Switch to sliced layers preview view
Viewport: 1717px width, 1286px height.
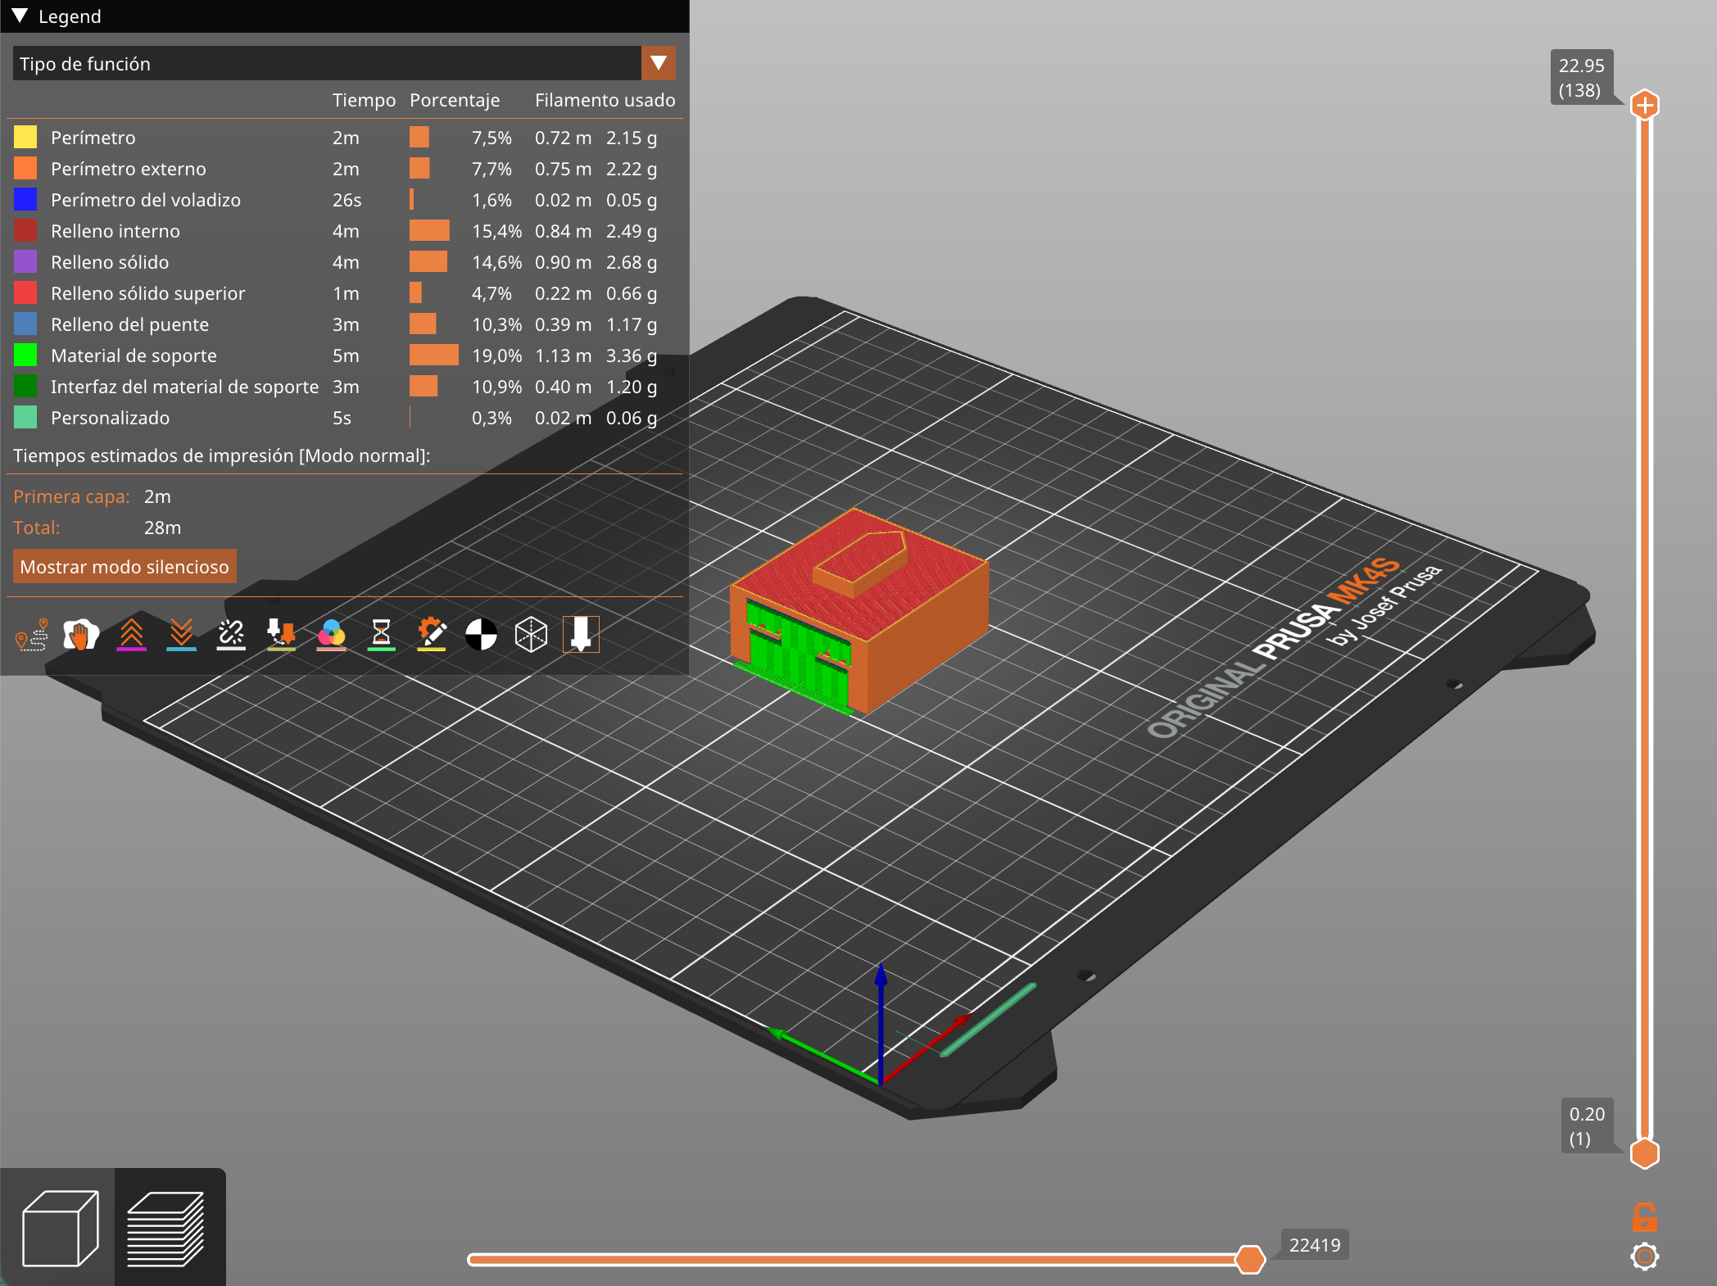pos(166,1228)
